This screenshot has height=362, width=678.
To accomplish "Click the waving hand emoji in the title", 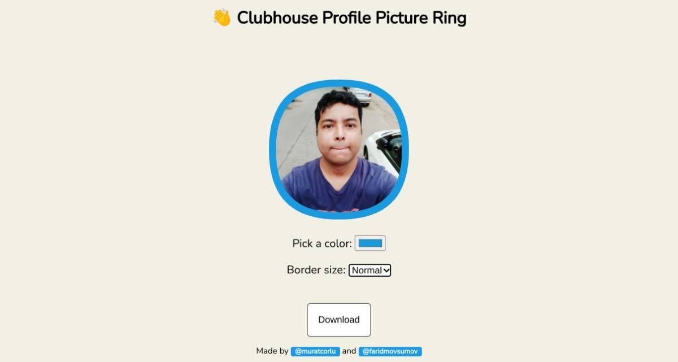I will 222,18.
